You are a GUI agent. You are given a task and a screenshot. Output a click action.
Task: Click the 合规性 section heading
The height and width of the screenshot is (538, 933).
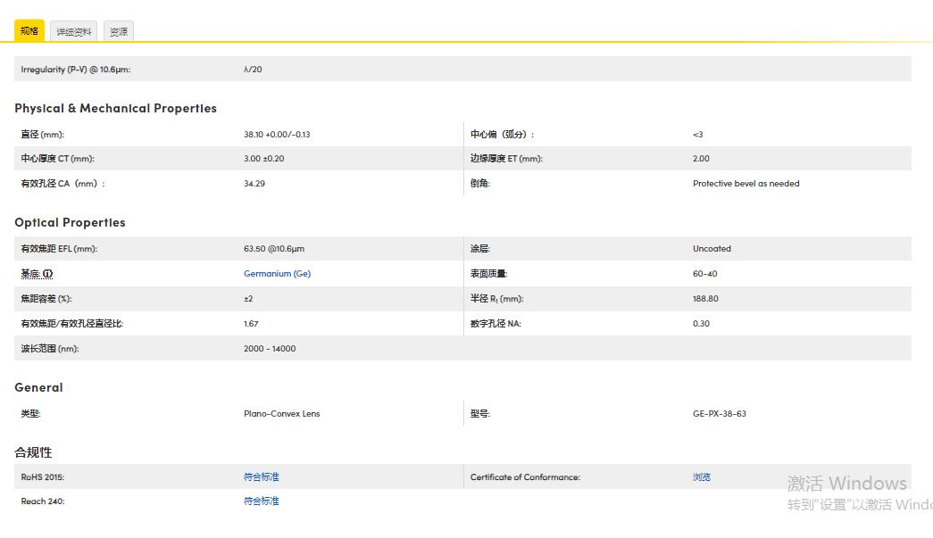(33, 452)
